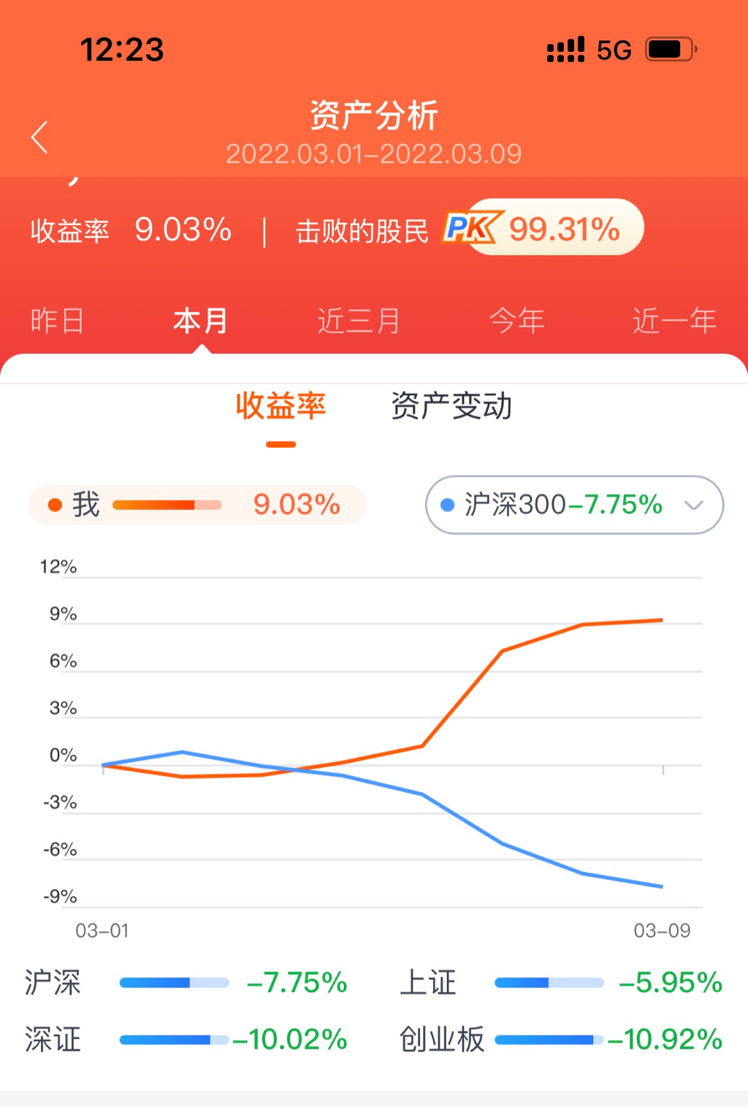Expand the chevron in the benchmark selector

693,505
